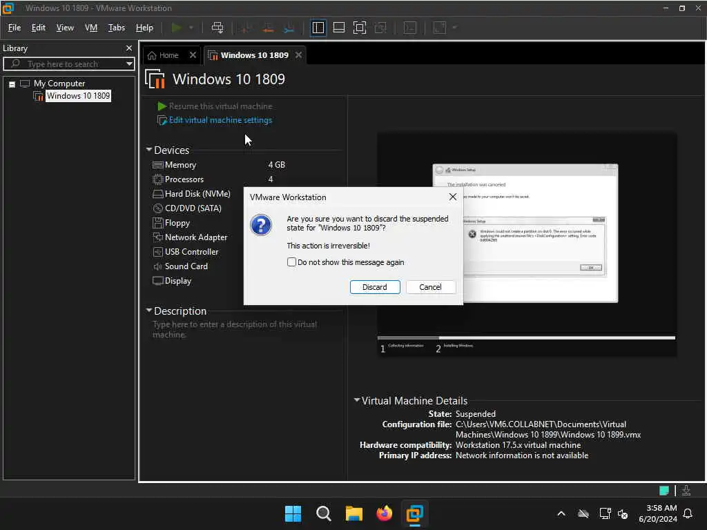This screenshot has height=530, width=707.
Task: Click the Revert to Snapshot toolbar icon
Action: tap(268, 28)
